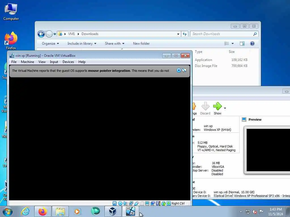
Task: Click the VM preview thumbnail in VirtualBox Manager
Action: (x=268, y=150)
